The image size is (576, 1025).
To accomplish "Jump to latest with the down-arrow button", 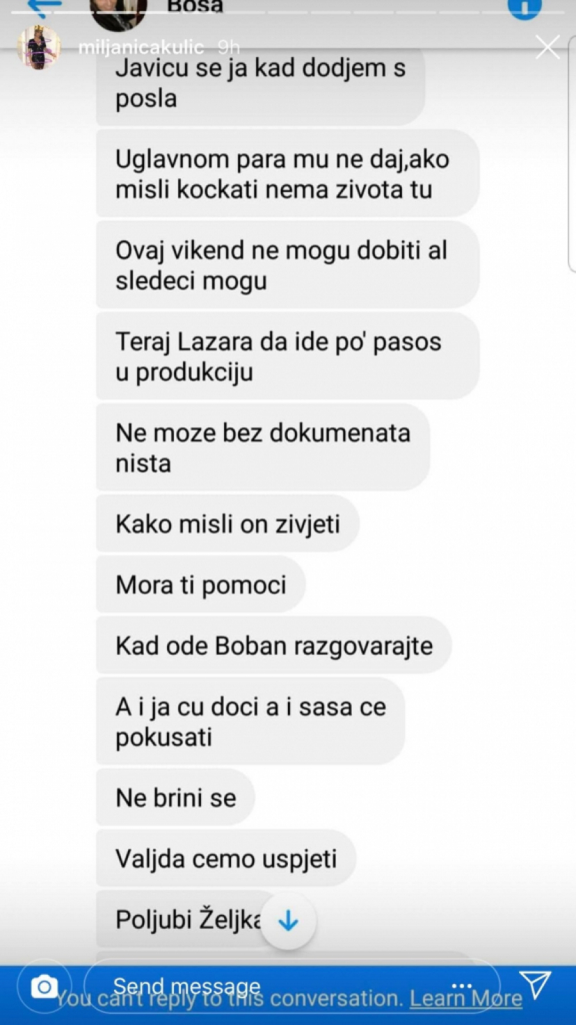I will coord(289,921).
